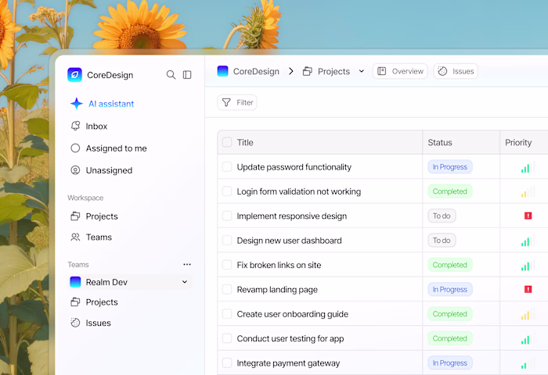Sort by the Title column header
548x375 pixels.
click(245, 142)
